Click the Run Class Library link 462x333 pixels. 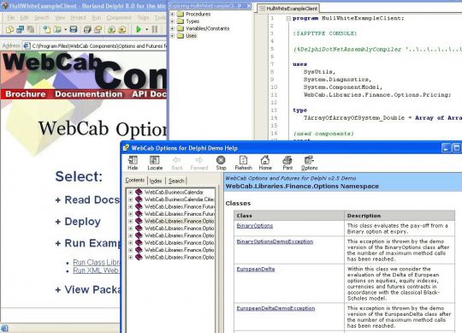tap(97, 262)
